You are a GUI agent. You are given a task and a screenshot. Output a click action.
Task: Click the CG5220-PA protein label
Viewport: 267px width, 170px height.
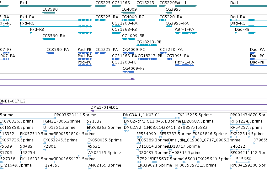171,50
